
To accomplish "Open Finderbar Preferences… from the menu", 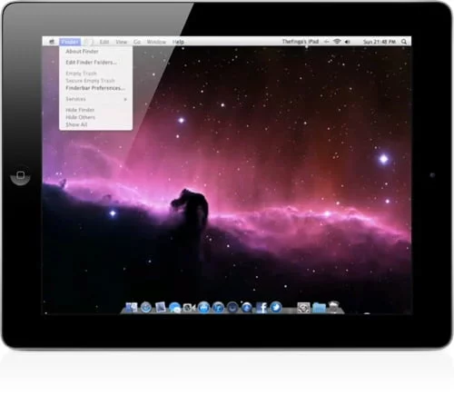I will coord(96,88).
